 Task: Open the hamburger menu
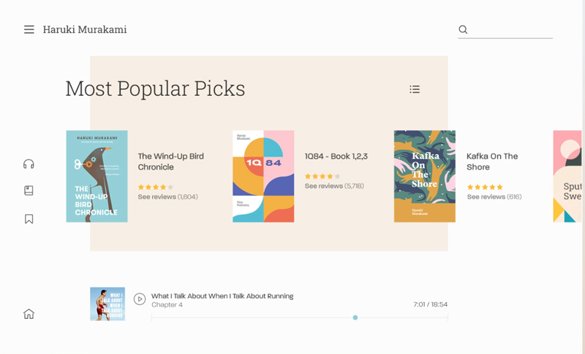pos(29,30)
